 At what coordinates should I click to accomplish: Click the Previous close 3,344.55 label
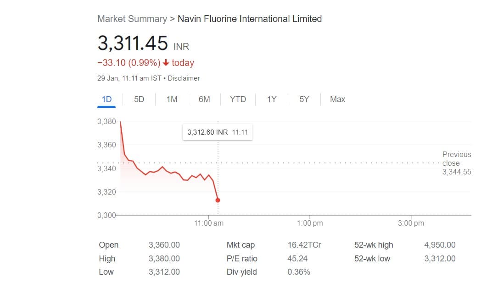point(457,163)
